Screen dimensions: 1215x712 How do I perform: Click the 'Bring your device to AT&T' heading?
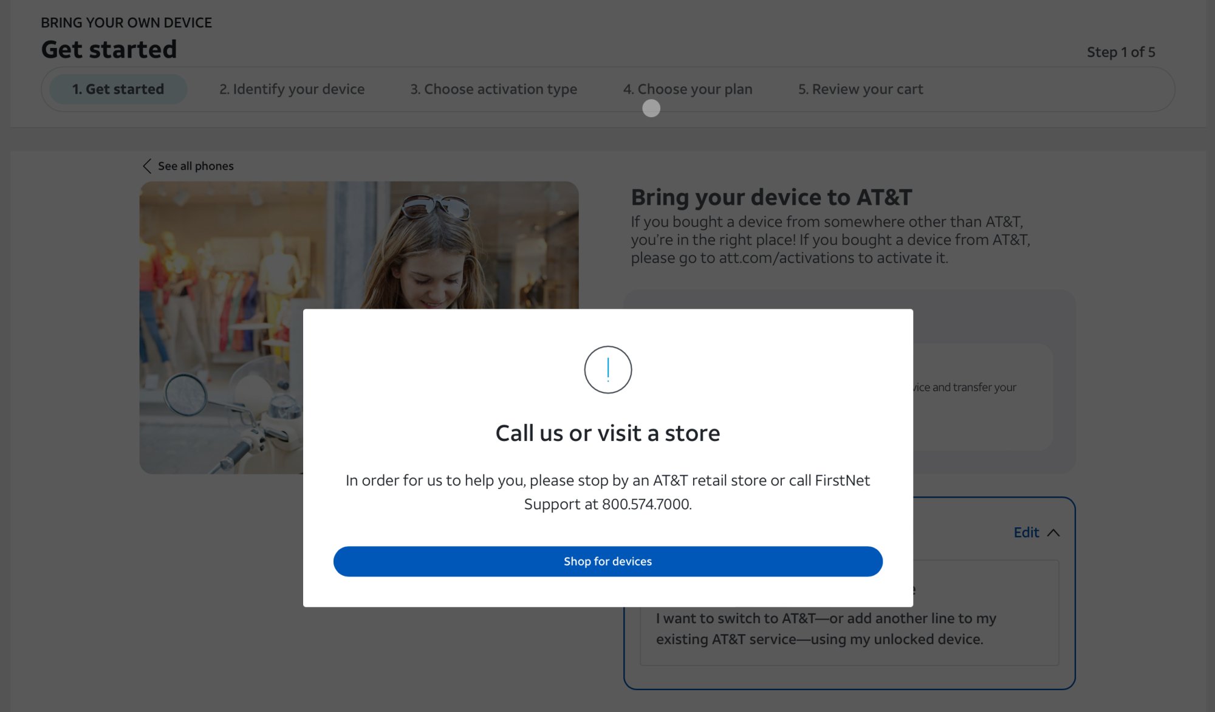click(771, 197)
